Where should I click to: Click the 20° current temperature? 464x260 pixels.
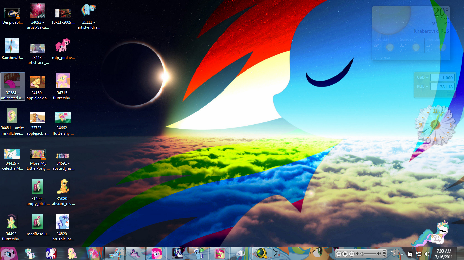click(441, 12)
